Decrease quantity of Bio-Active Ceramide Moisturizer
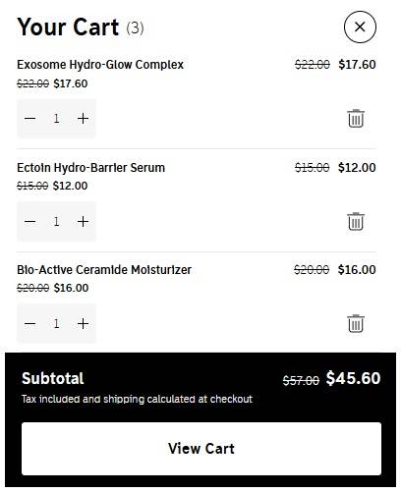The image size is (401, 493). pos(30,324)
